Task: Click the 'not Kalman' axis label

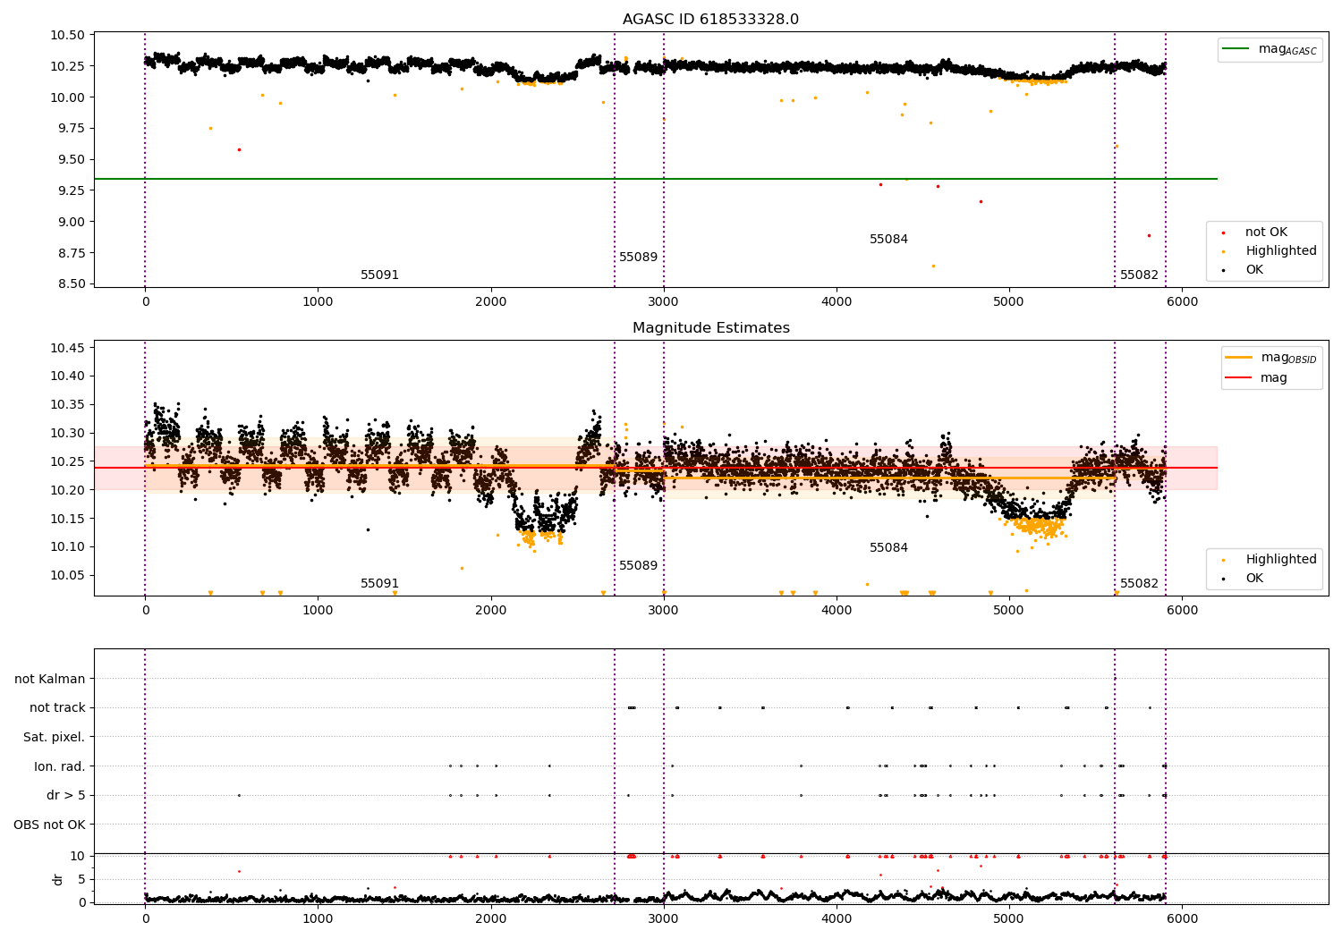Action: coord(50,679)
